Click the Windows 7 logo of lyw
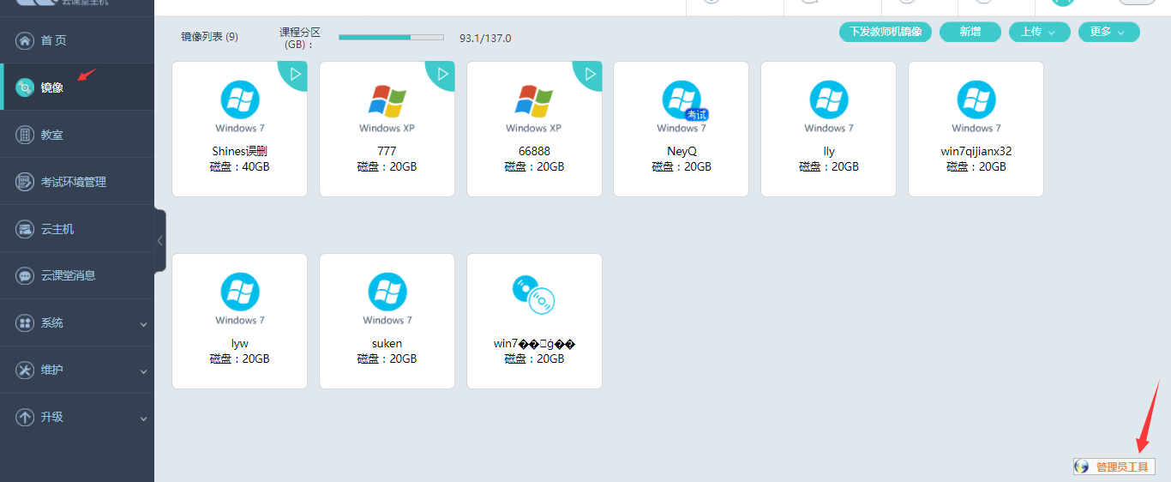 240,292
